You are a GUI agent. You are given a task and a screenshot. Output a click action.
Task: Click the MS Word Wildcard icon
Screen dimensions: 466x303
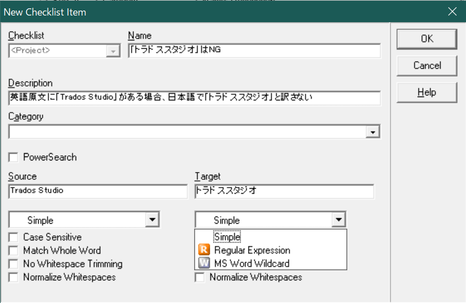point(204,264)
